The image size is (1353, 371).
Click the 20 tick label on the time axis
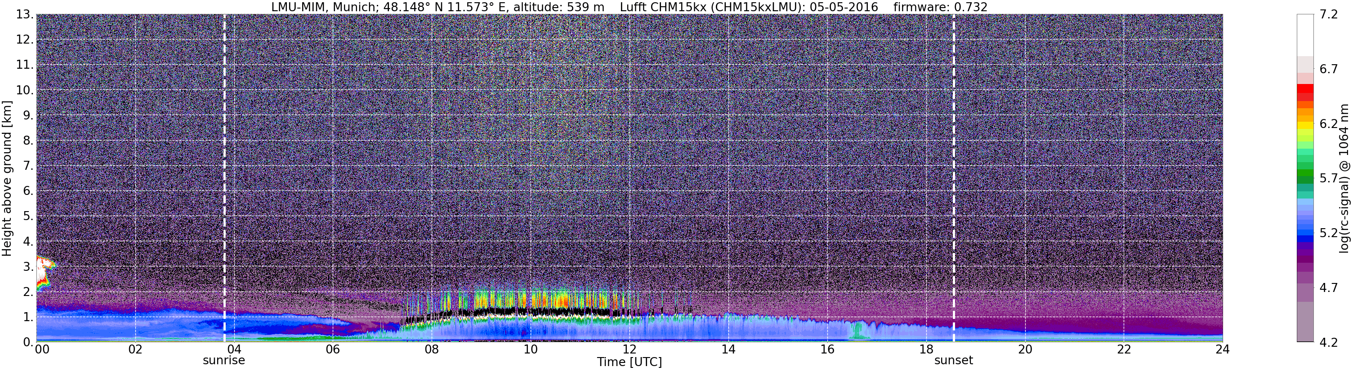pyautogui.click(x=1025, y=349)
